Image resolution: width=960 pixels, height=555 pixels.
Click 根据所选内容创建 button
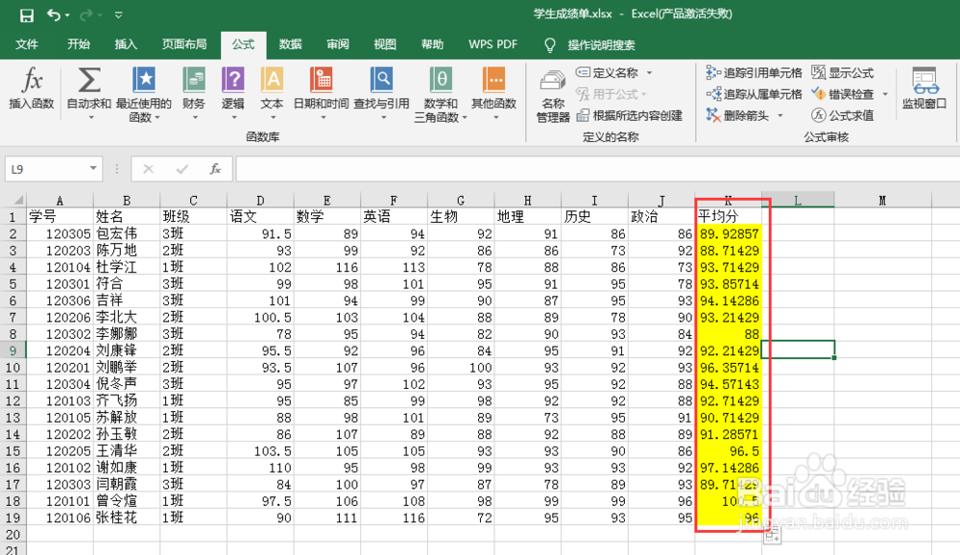630,115
